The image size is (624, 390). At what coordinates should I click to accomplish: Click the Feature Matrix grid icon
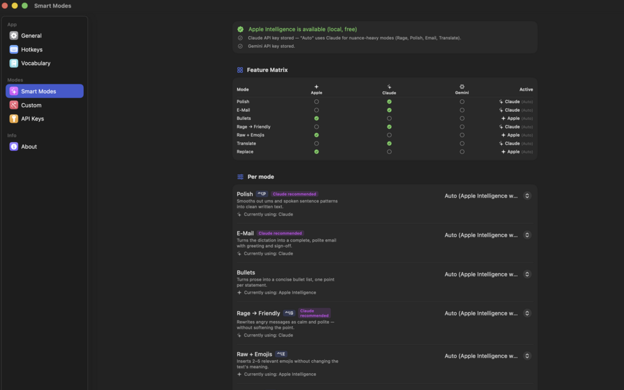(x=240, y=70)
